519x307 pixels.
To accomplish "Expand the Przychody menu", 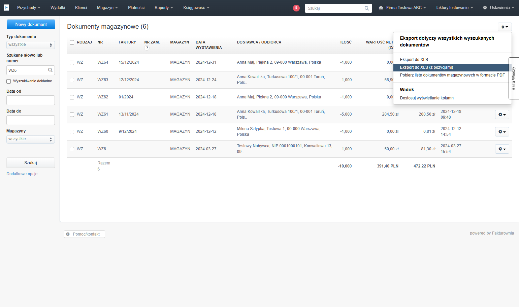I will click(29, 8).
